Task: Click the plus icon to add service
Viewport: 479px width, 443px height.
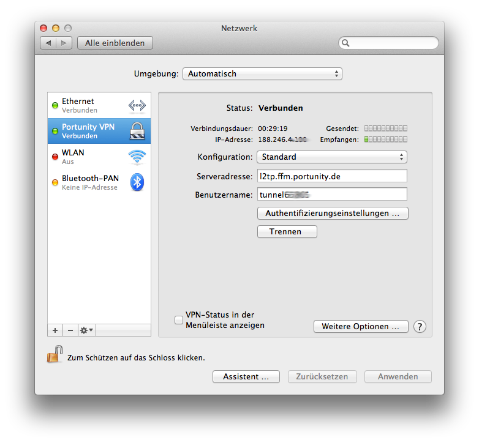Action: pyautogui.click(x=55, y=330)
